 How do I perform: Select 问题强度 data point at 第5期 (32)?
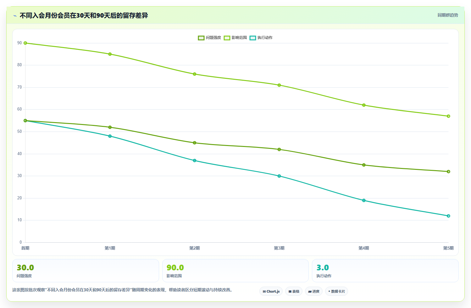tap(448, 171)
